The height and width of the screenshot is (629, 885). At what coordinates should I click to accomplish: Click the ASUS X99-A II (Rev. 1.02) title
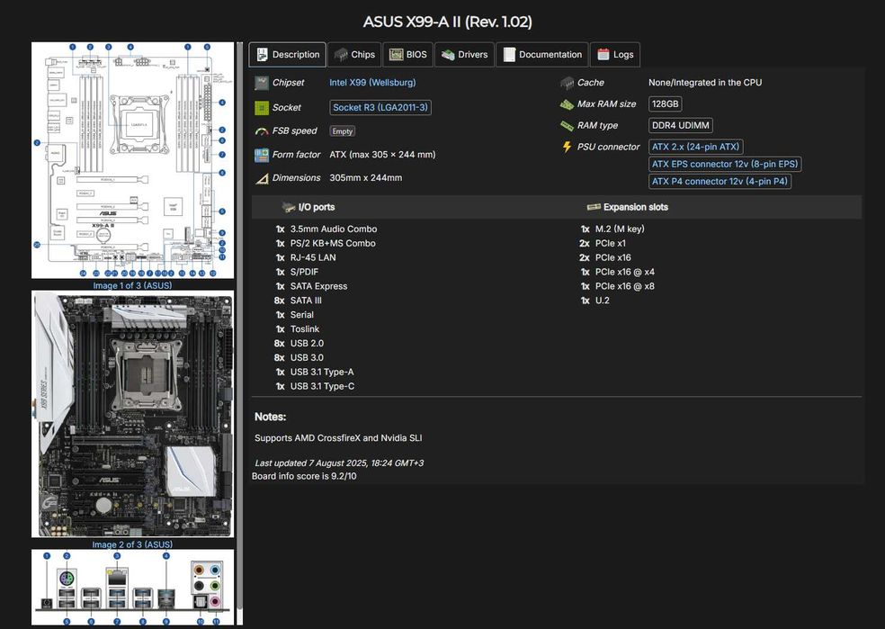[x=447, y=22]
